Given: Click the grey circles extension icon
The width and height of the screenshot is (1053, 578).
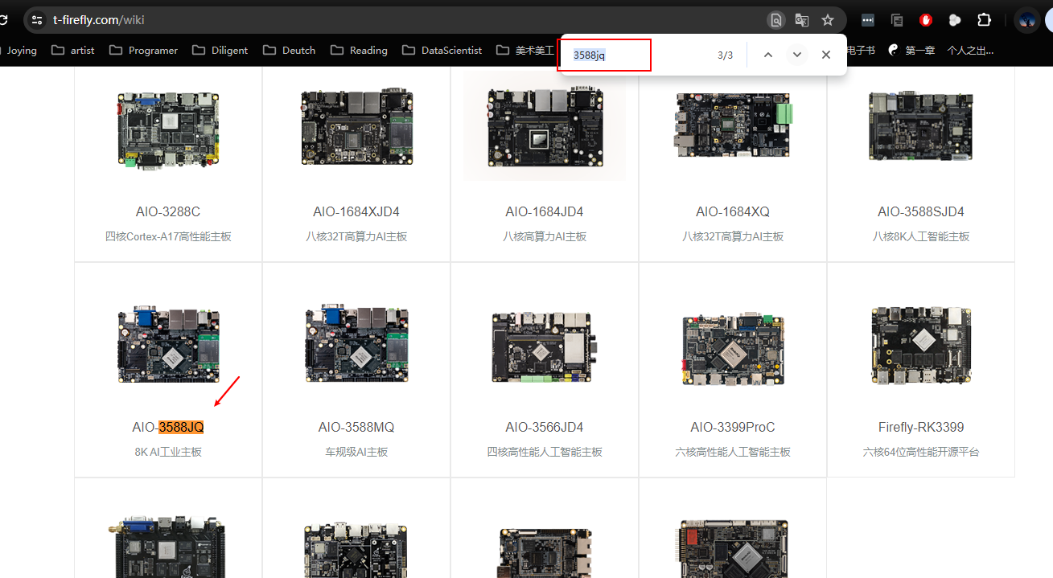Looking at the screenshot, I should click(955, 20).
